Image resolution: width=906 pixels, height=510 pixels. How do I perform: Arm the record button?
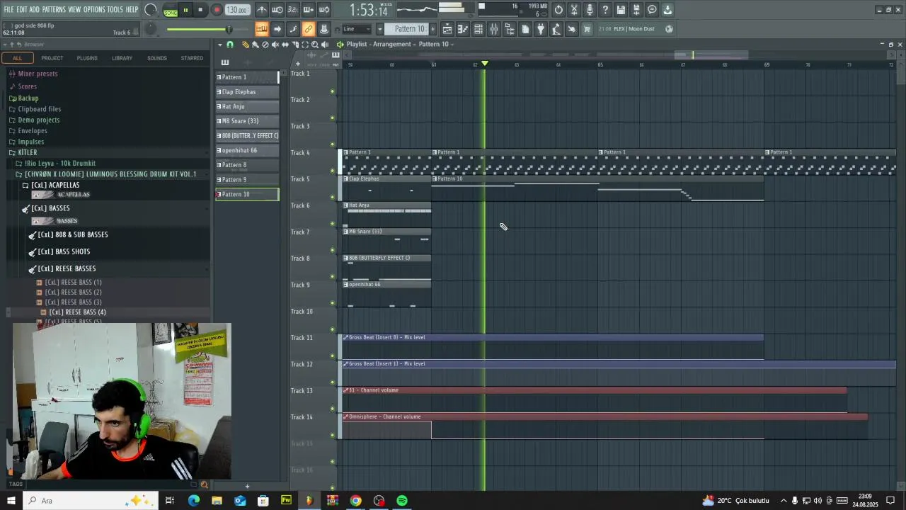click(x=217, y=10)
